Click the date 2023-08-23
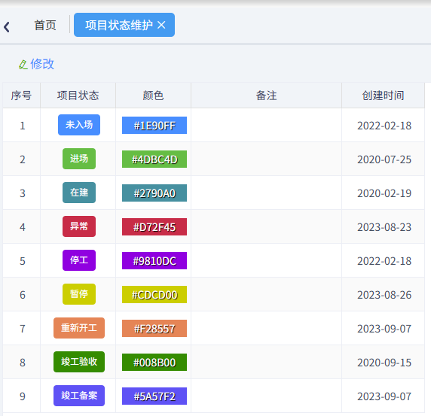The width and height of the screenshot is (431, 416). click(384, 227)
